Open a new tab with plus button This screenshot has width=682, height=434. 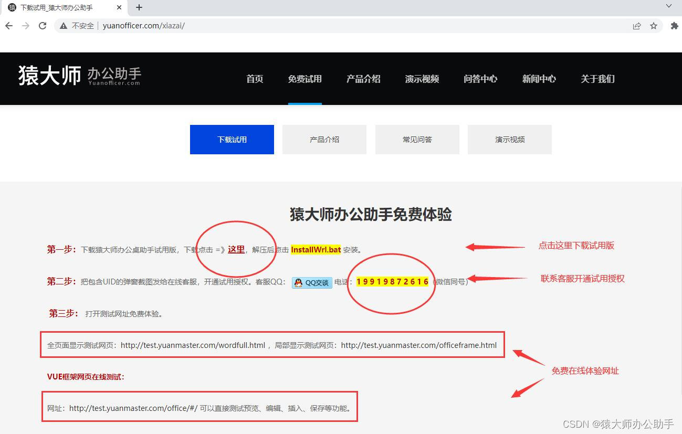(139, 7)
